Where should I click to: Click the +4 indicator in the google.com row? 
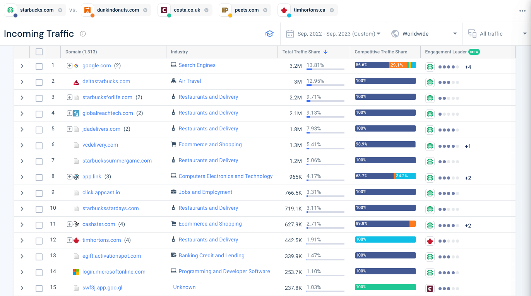coord(468,67)
